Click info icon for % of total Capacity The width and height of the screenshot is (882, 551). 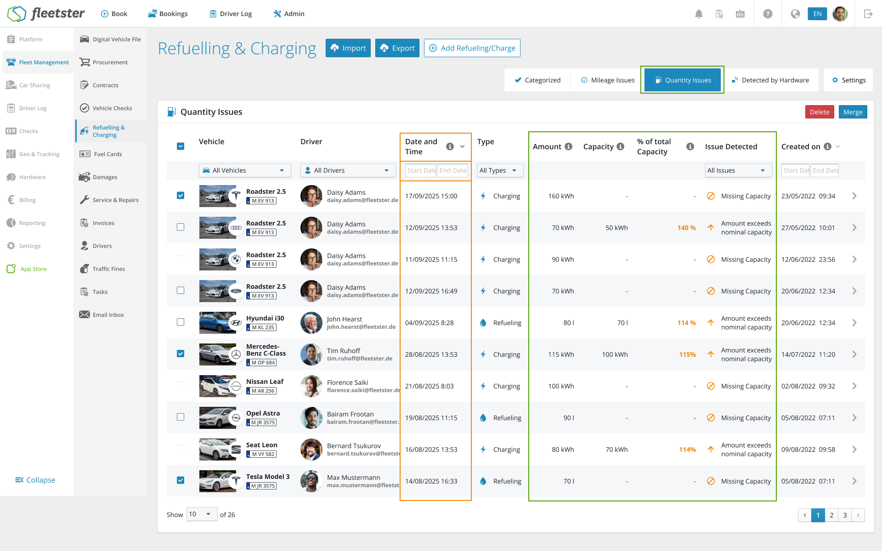[690, 146]
